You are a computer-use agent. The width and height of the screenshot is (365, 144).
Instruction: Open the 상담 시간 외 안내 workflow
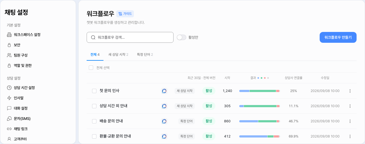coord(114,106)
